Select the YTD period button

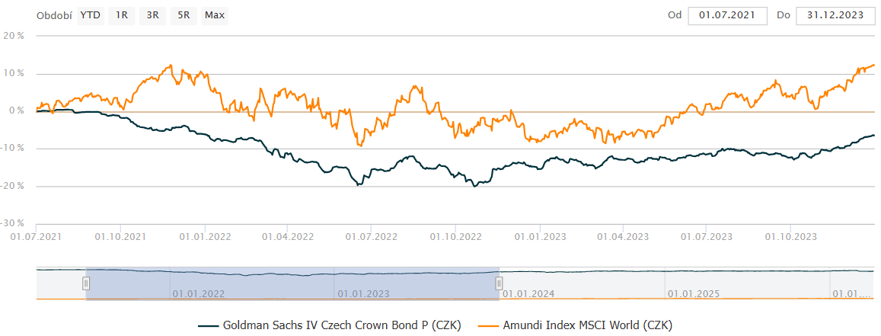tap(91, 15)
